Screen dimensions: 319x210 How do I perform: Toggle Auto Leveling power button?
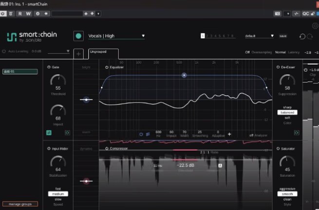4,51
